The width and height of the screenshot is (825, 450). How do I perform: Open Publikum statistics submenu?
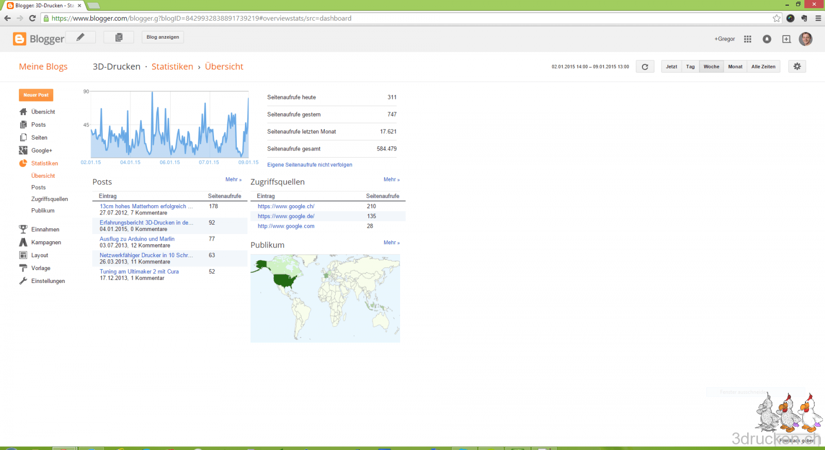pos(43,211)
